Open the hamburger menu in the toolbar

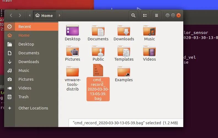tap(157, 15)
